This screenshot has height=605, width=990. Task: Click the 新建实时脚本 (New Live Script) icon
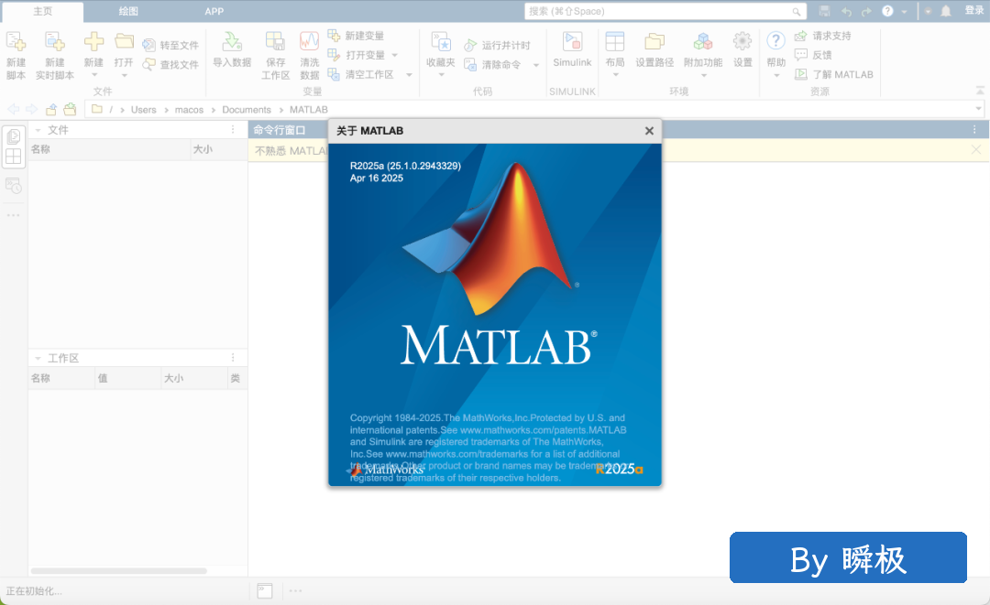55,43
